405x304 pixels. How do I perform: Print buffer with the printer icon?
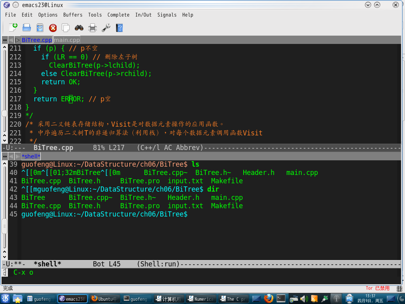click(x=93, y=28)
